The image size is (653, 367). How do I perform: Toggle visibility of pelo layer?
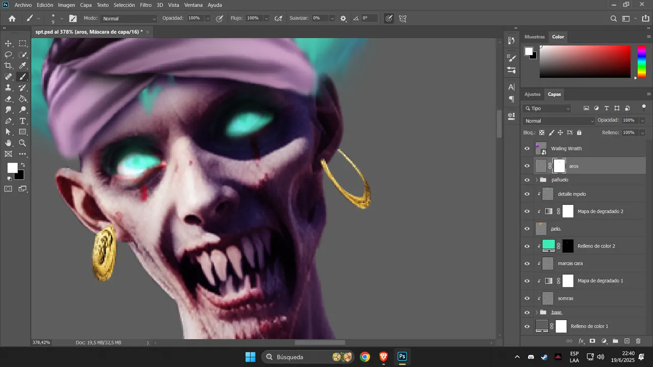click(x=528, y=228)
